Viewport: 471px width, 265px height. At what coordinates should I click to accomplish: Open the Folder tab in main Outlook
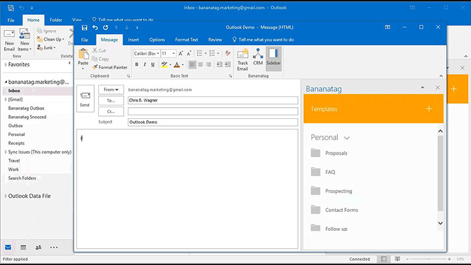[x=56, y=20]
